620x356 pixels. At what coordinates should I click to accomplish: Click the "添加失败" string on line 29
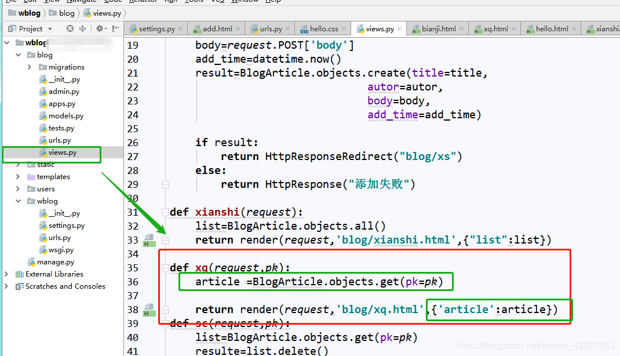coord(379,184)
